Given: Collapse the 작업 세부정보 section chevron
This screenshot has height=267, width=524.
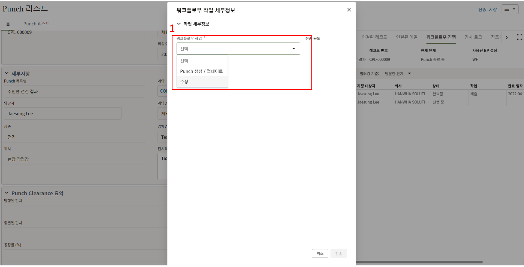Looking at the screenshot, I should tap(179, 24).
